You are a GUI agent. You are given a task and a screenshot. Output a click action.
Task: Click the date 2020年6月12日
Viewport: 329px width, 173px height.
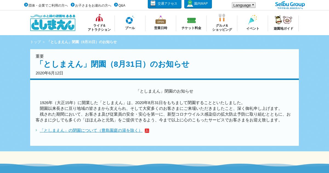click(49, 73)
